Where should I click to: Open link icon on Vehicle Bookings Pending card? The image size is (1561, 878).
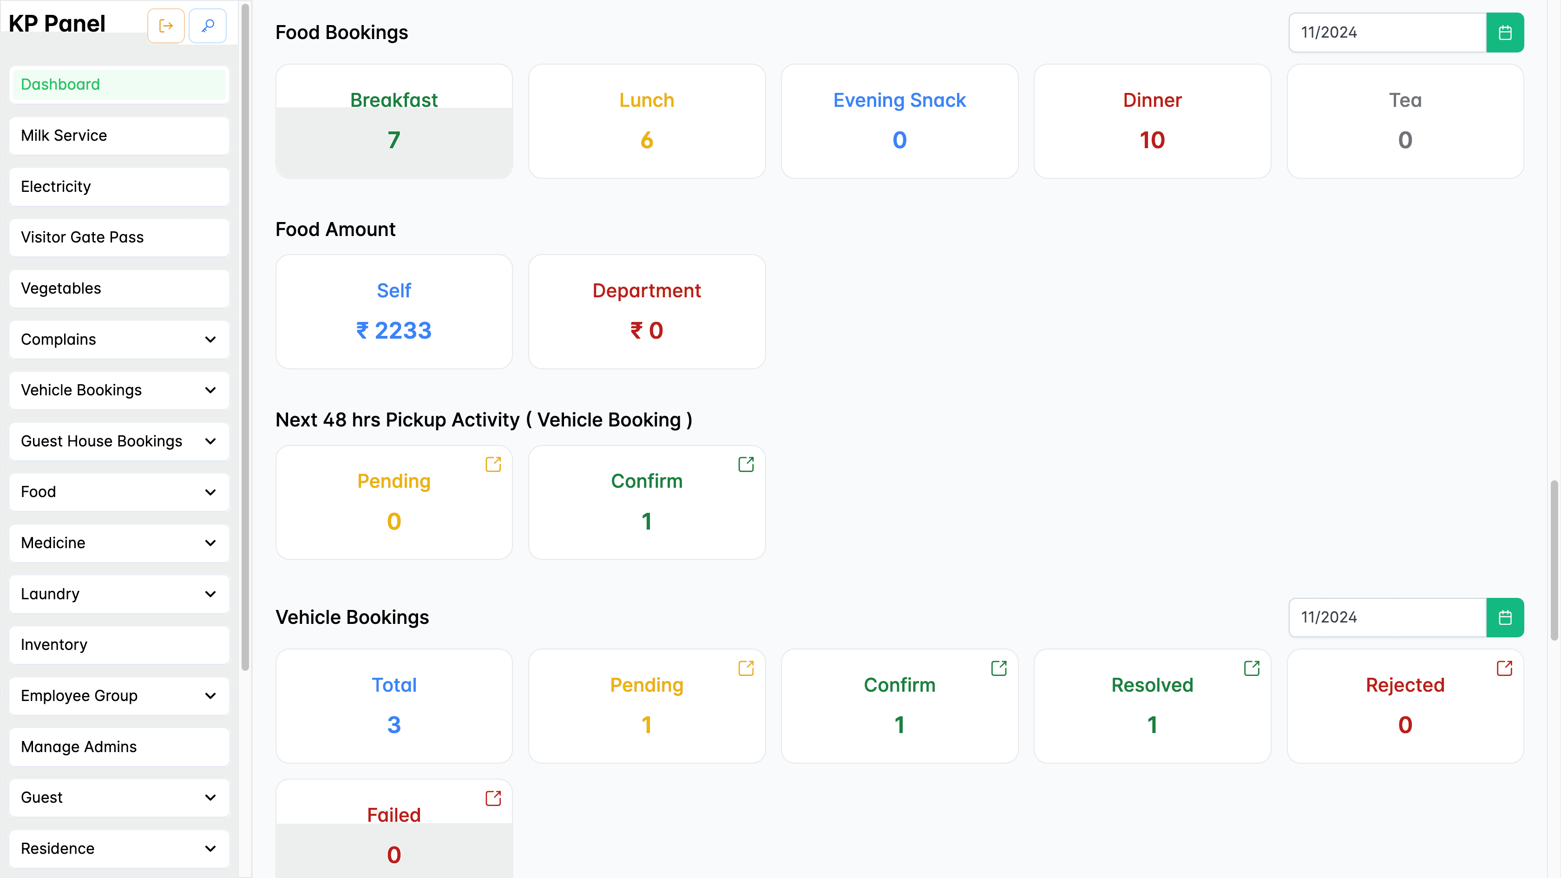746,668
